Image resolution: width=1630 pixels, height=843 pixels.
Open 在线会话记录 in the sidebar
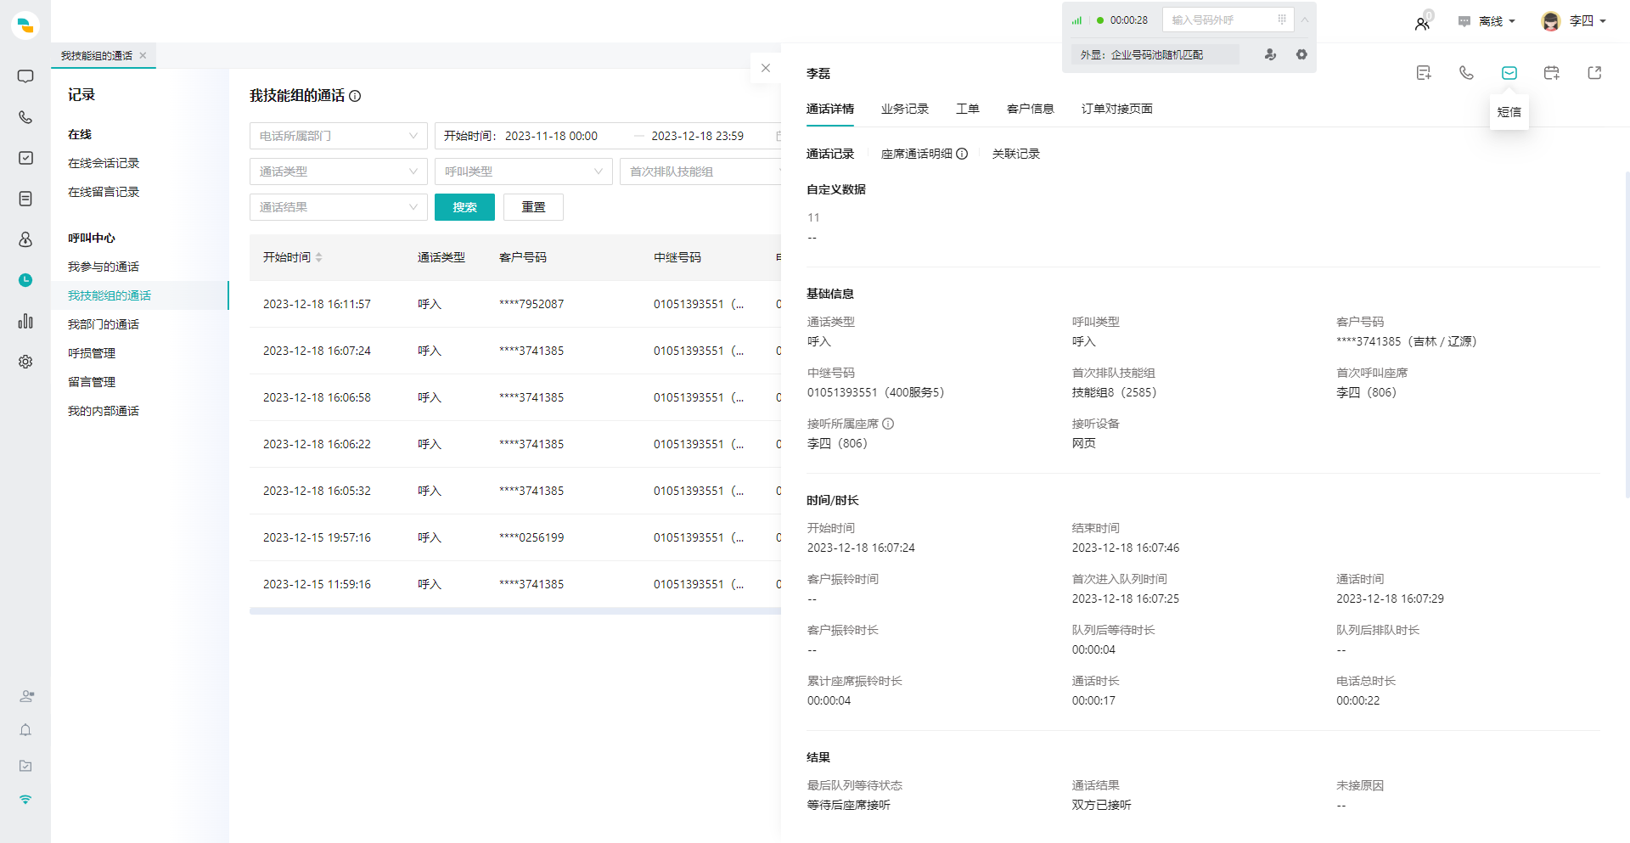104,163
